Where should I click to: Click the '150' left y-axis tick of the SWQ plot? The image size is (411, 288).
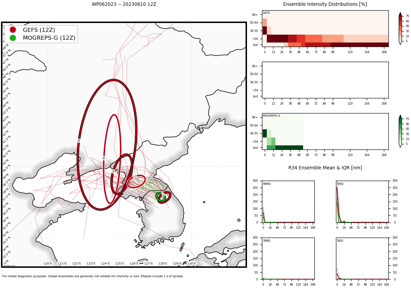point(255,258)
